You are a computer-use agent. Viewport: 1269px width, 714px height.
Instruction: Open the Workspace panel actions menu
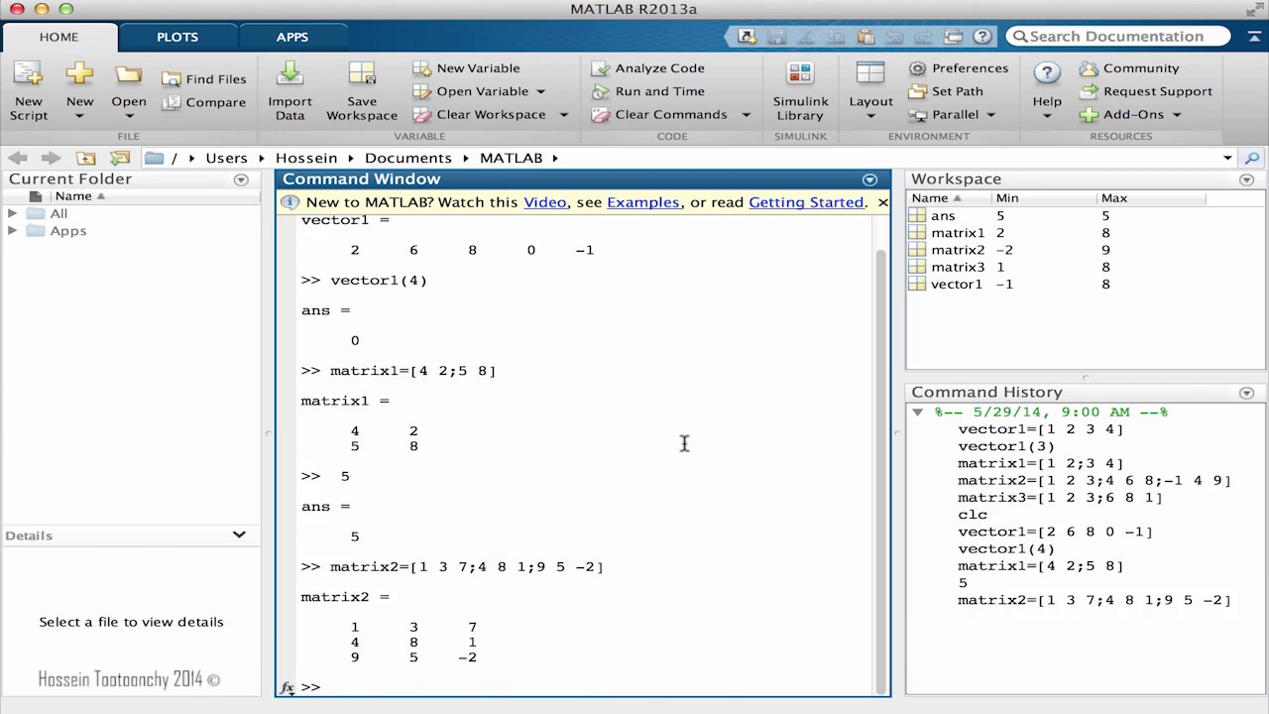1246,179
